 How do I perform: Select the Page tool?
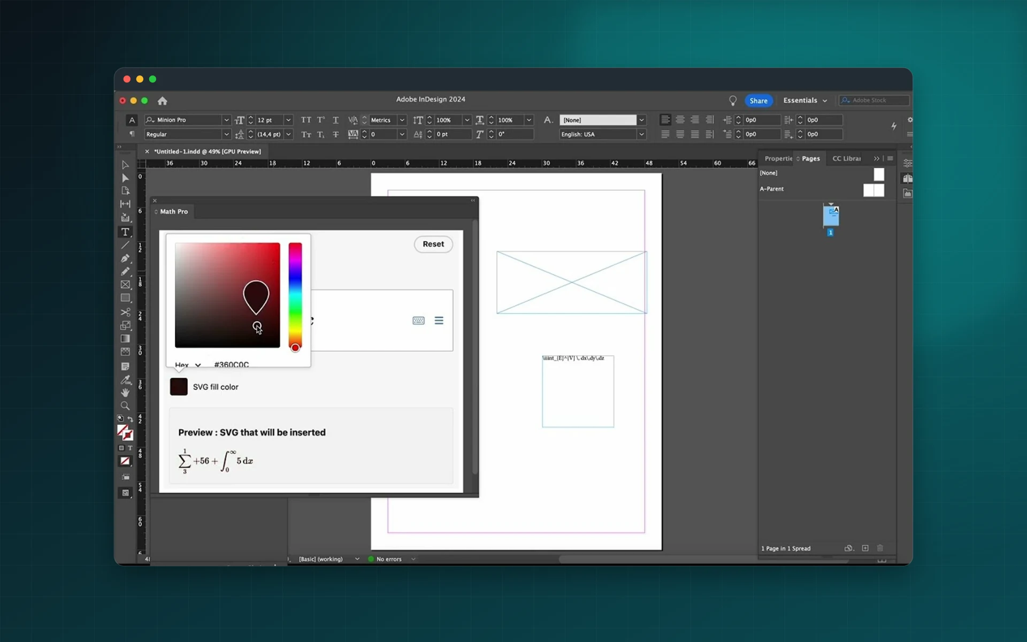click(x=125, y=191)
